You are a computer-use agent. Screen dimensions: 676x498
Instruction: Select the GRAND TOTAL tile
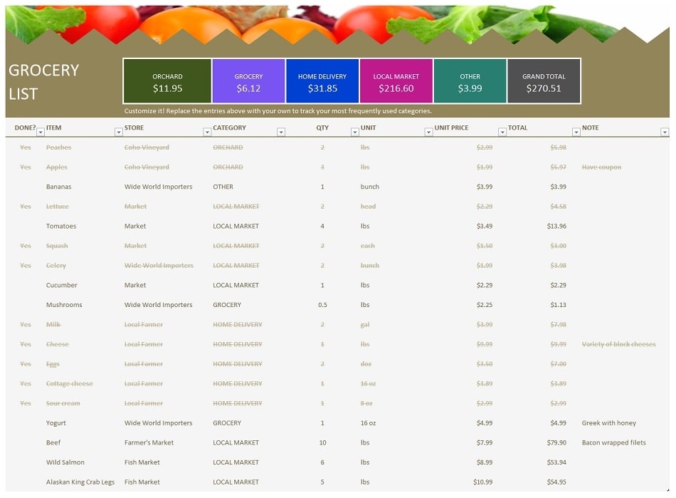[544, 81]
